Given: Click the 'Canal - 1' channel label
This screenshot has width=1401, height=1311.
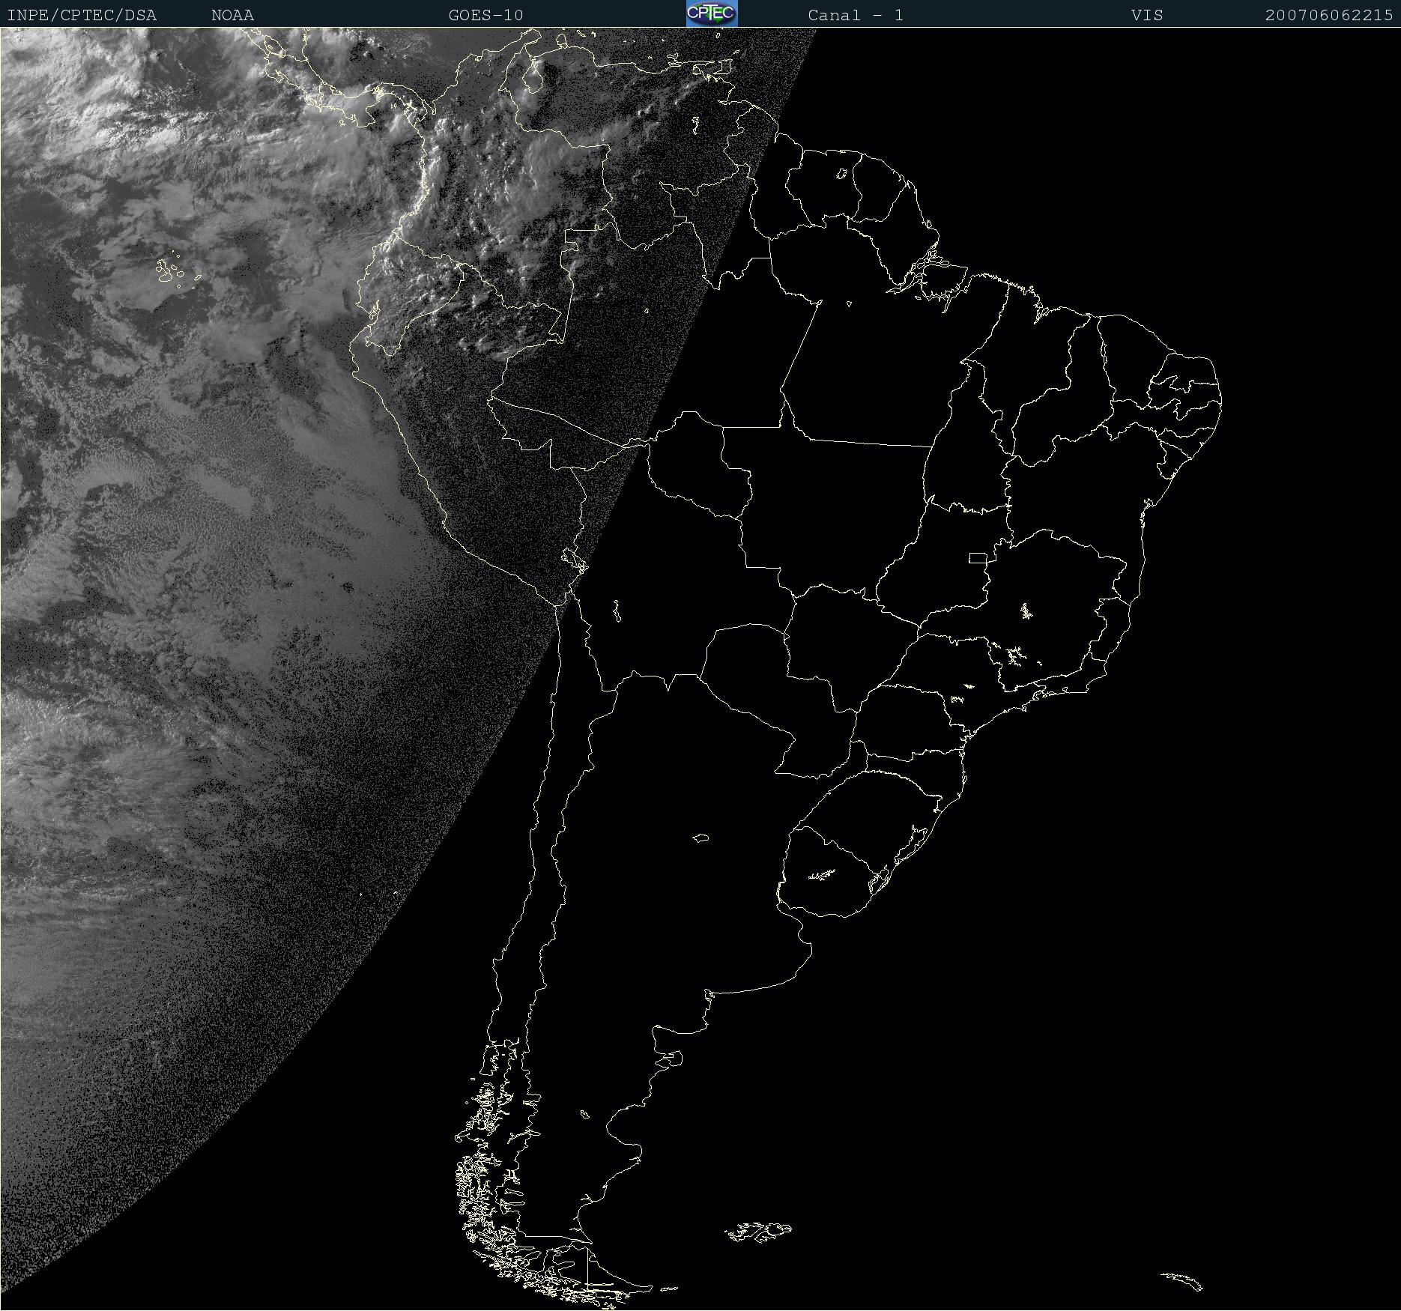Looking at the screenshot, I should pos(856,15).
